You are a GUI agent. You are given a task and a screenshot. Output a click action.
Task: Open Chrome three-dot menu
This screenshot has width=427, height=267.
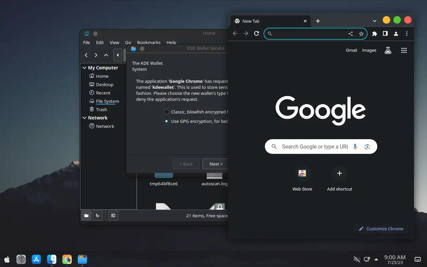click(407, 33)
